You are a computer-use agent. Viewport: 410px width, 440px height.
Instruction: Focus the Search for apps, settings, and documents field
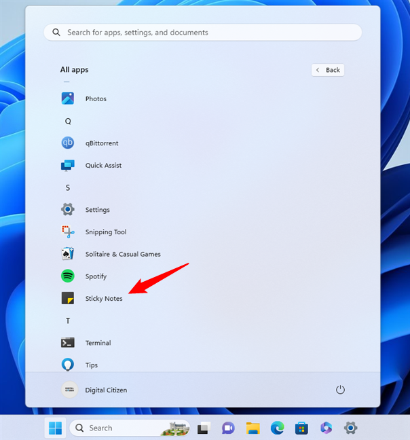tap(203, 33)
